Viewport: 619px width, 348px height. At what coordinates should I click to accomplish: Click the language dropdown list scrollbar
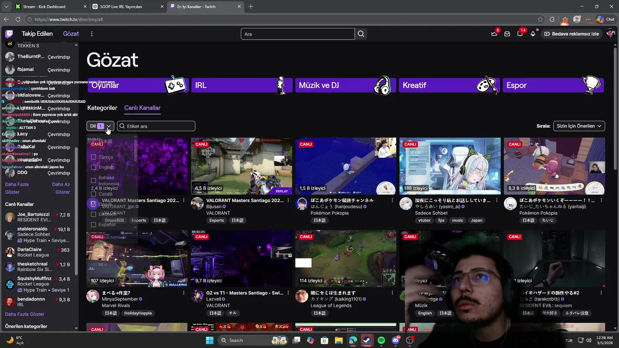tap(136, 150)
